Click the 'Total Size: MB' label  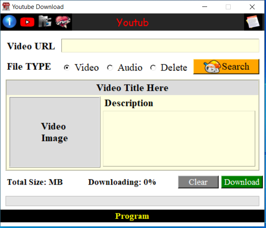[x=35, y=182]
